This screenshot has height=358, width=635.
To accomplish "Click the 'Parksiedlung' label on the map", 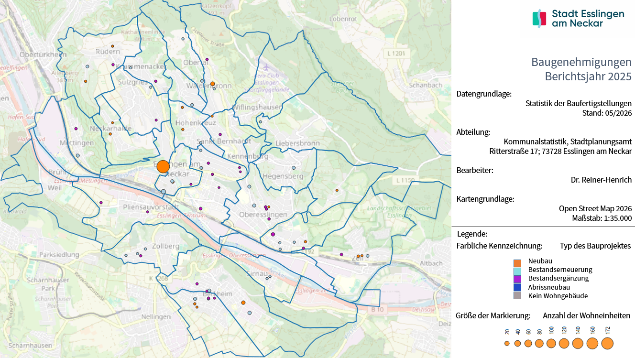I will 59,255.
